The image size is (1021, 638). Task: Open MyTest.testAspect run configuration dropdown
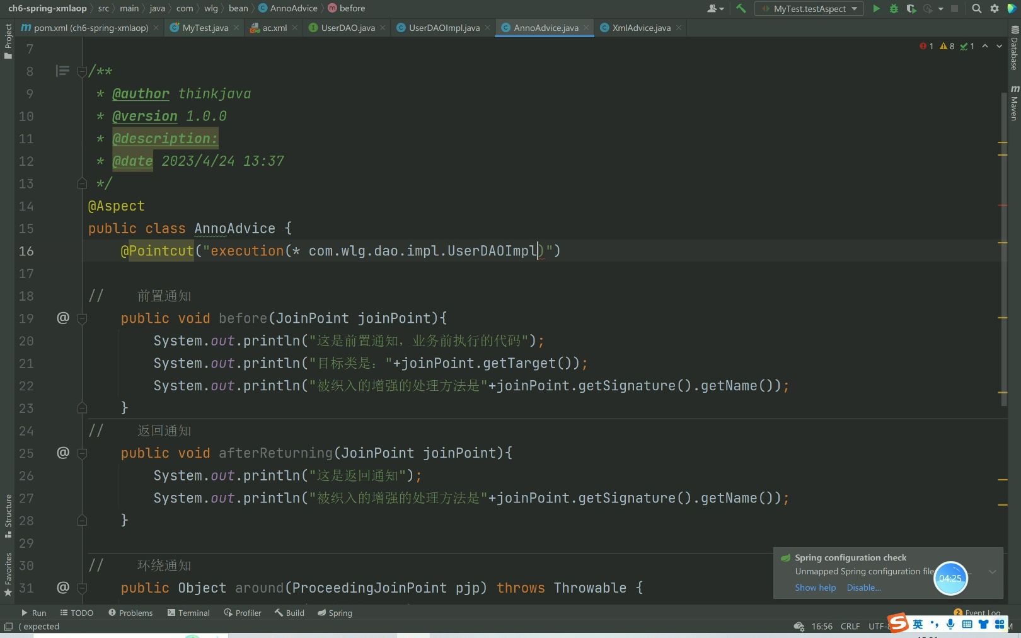pos(810,9)
